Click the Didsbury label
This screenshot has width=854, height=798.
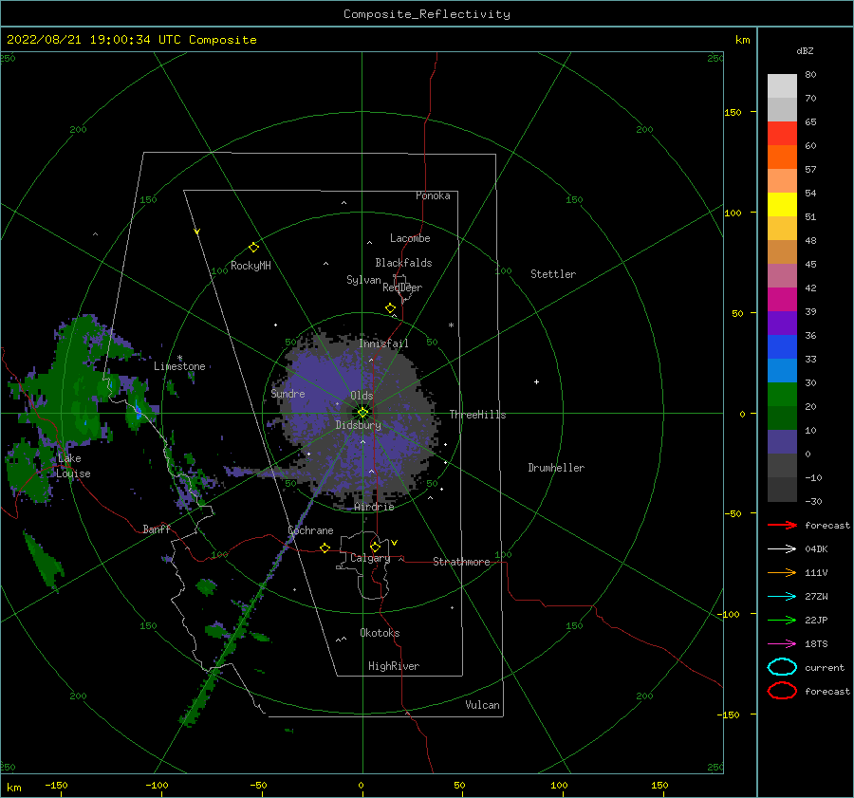359,425
